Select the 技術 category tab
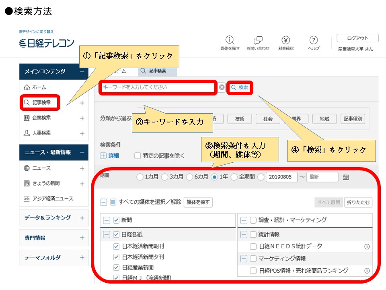The image size is (386, 290). pos(240,119)
